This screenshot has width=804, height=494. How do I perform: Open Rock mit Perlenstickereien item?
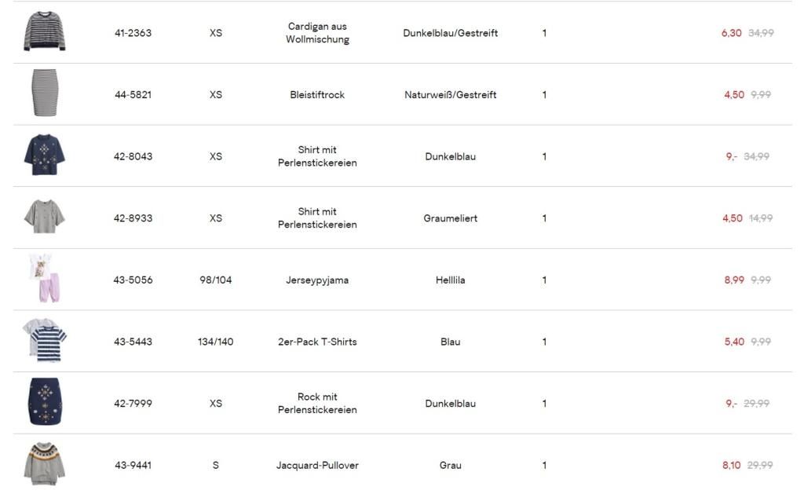[x=317, y=403]
